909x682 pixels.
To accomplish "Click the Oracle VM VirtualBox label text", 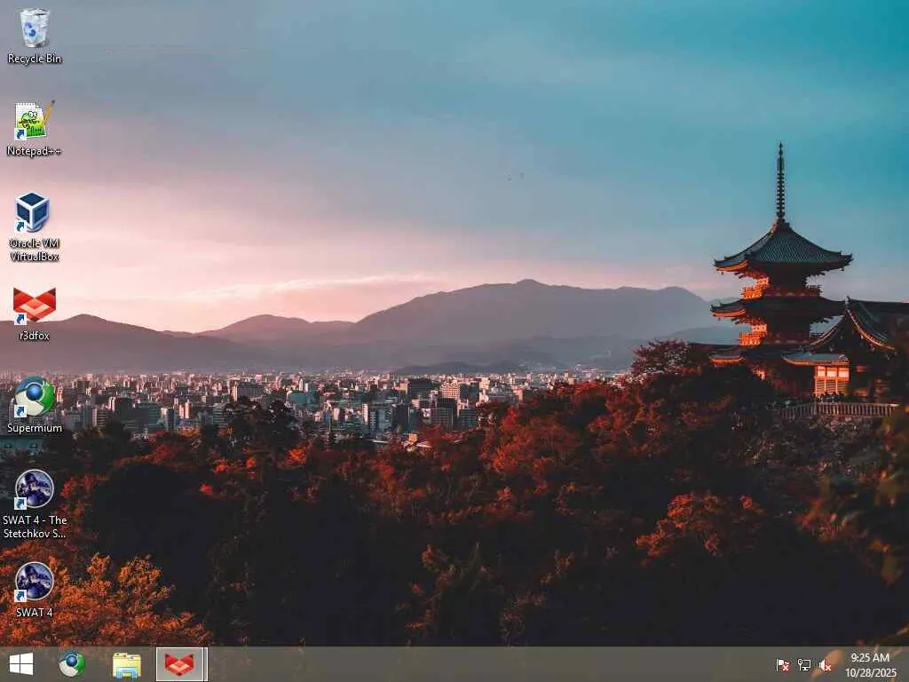I will [x=35, y=250].
